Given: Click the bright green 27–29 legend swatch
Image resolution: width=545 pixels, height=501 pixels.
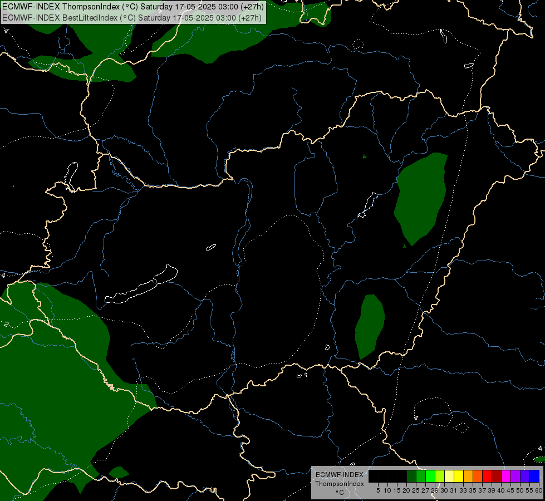Looking at the screenshot, I should [x=430, y=476].
